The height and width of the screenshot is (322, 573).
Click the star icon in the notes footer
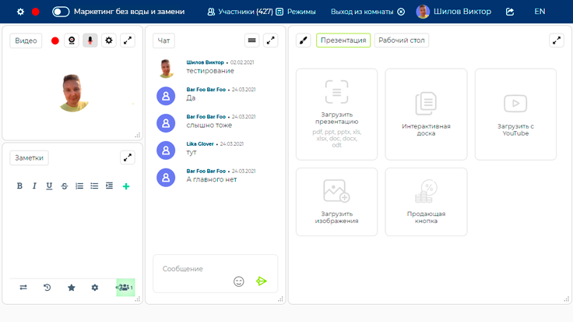click(71, 288)
